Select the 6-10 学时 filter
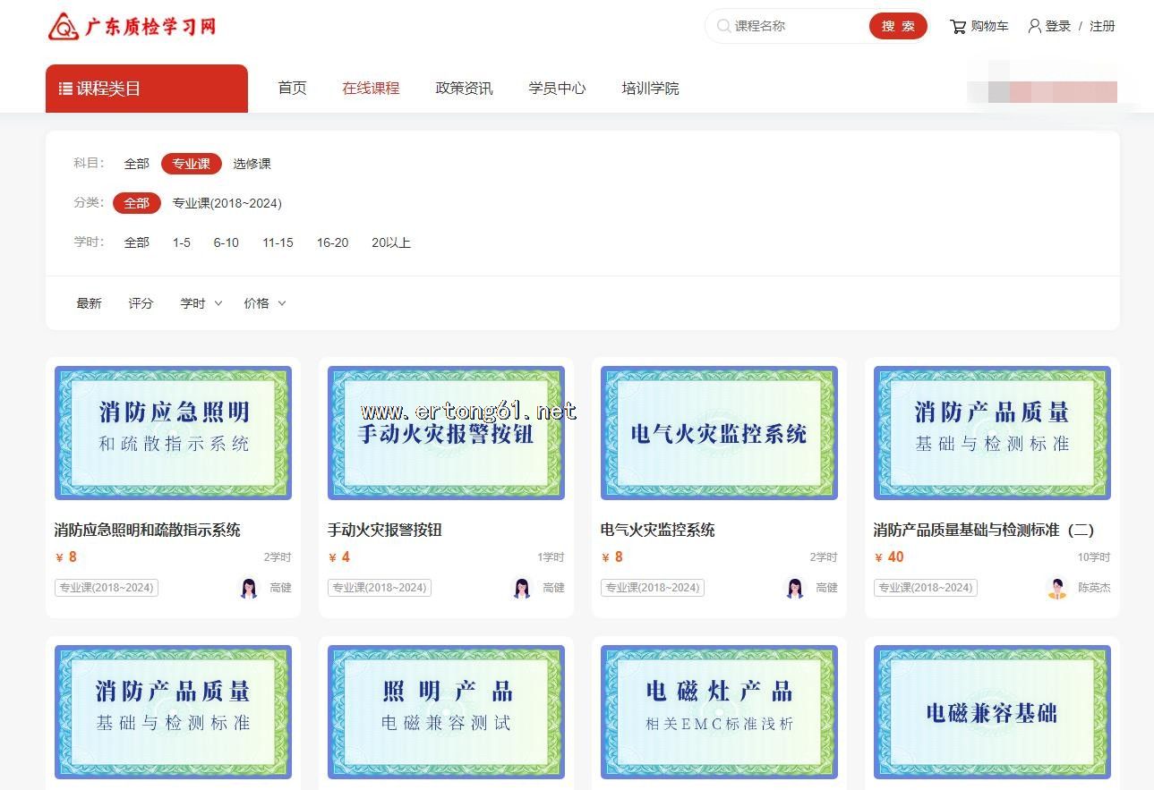Image resolution: width=1154 pixels, height=790 pixels. coord(226,242)
